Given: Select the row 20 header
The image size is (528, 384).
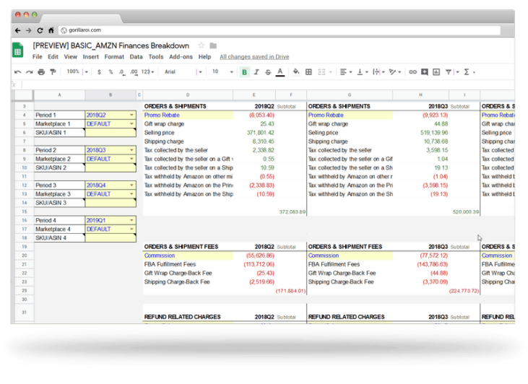Looking at the screenshot, I should pyautogui.click(x=25, y=256).
